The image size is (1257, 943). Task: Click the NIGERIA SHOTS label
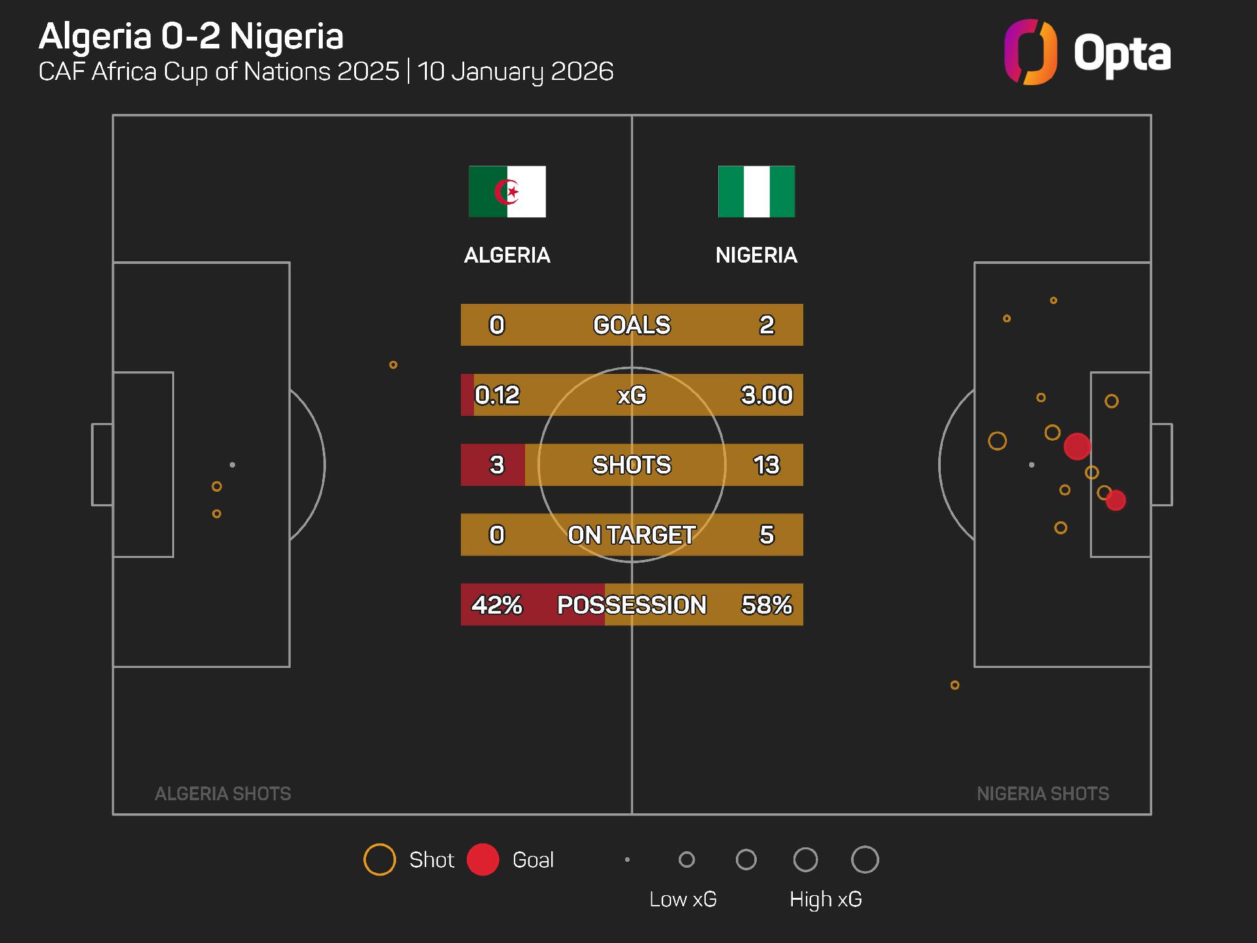(x=1043, y=794)
